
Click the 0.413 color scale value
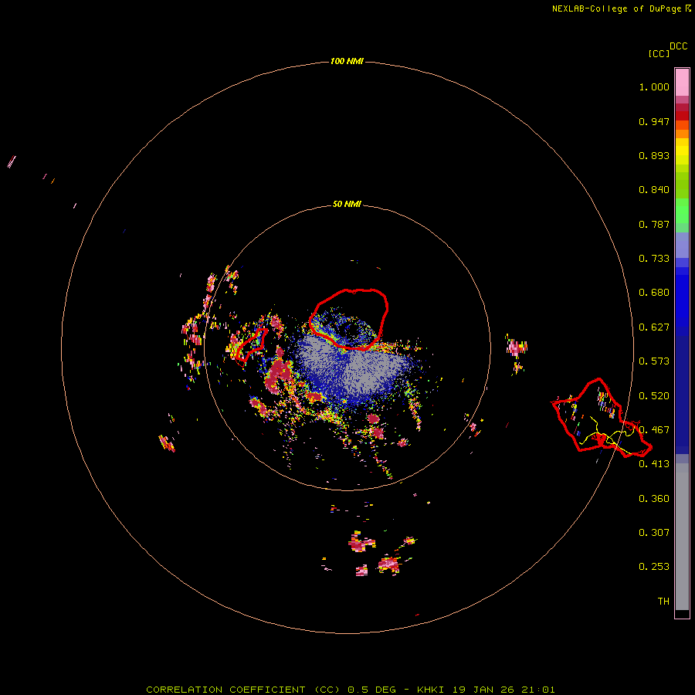[x=654, y=464]
